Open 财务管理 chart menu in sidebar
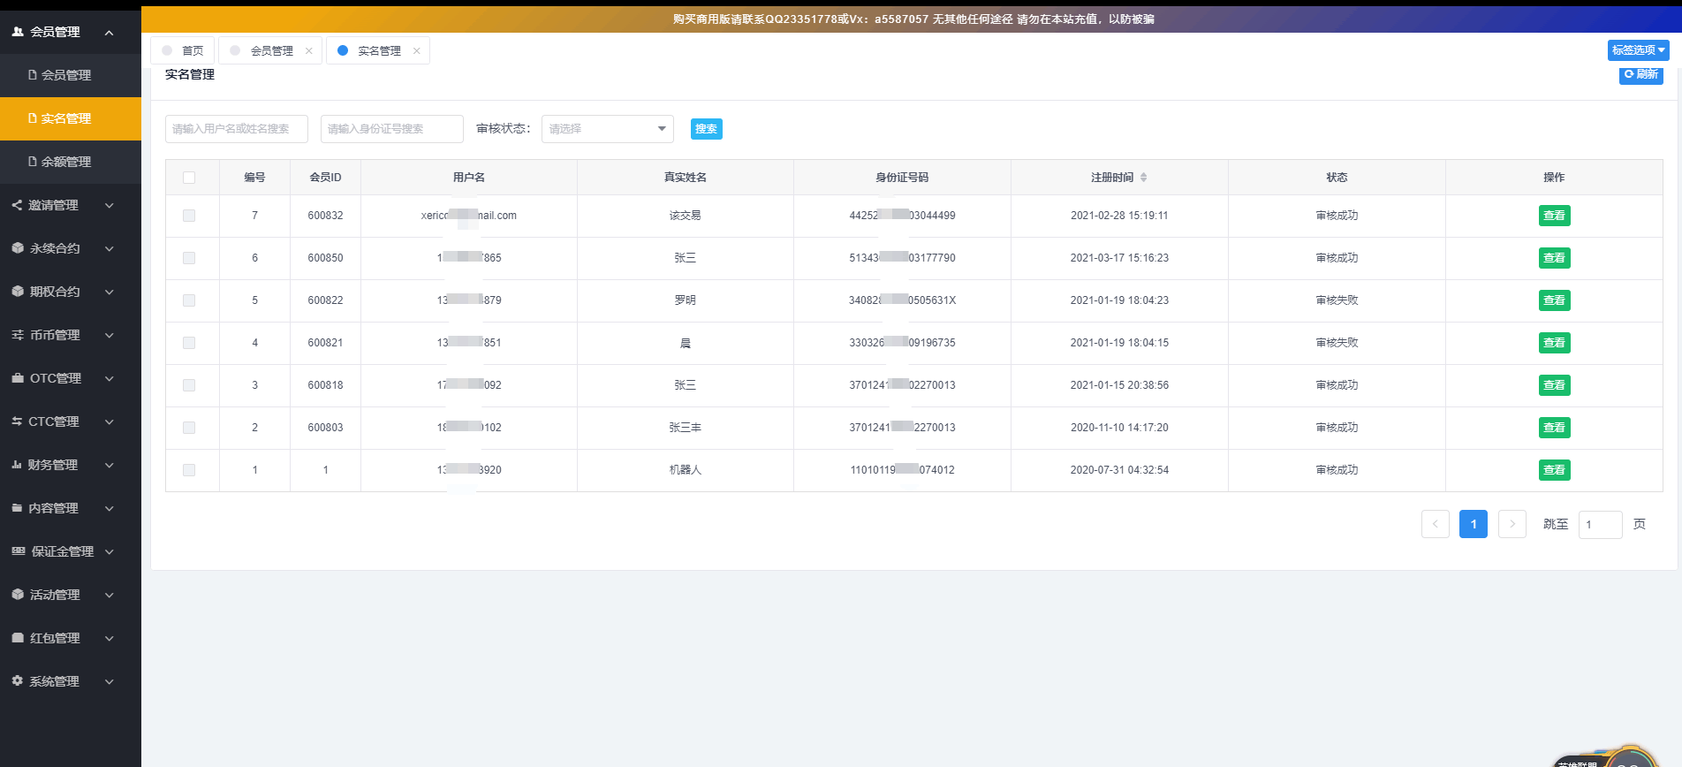Screen dimensions: 1682x767 tap(62, 465)
